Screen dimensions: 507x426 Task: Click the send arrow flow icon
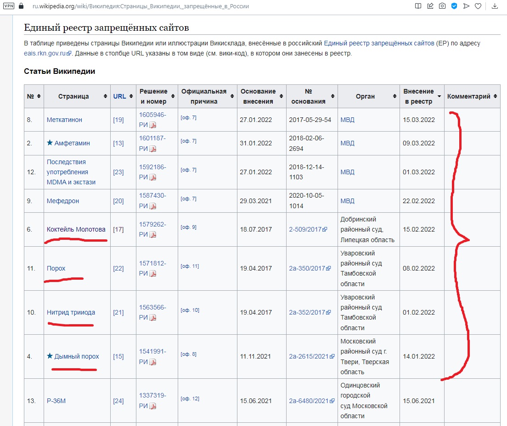tap(466, 6)
